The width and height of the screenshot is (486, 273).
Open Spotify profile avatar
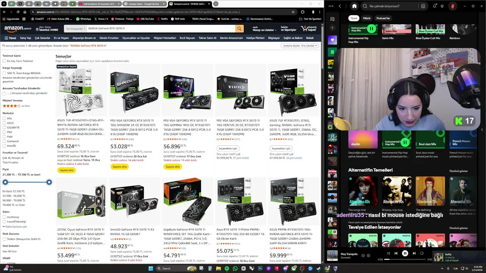coord(453,6)
